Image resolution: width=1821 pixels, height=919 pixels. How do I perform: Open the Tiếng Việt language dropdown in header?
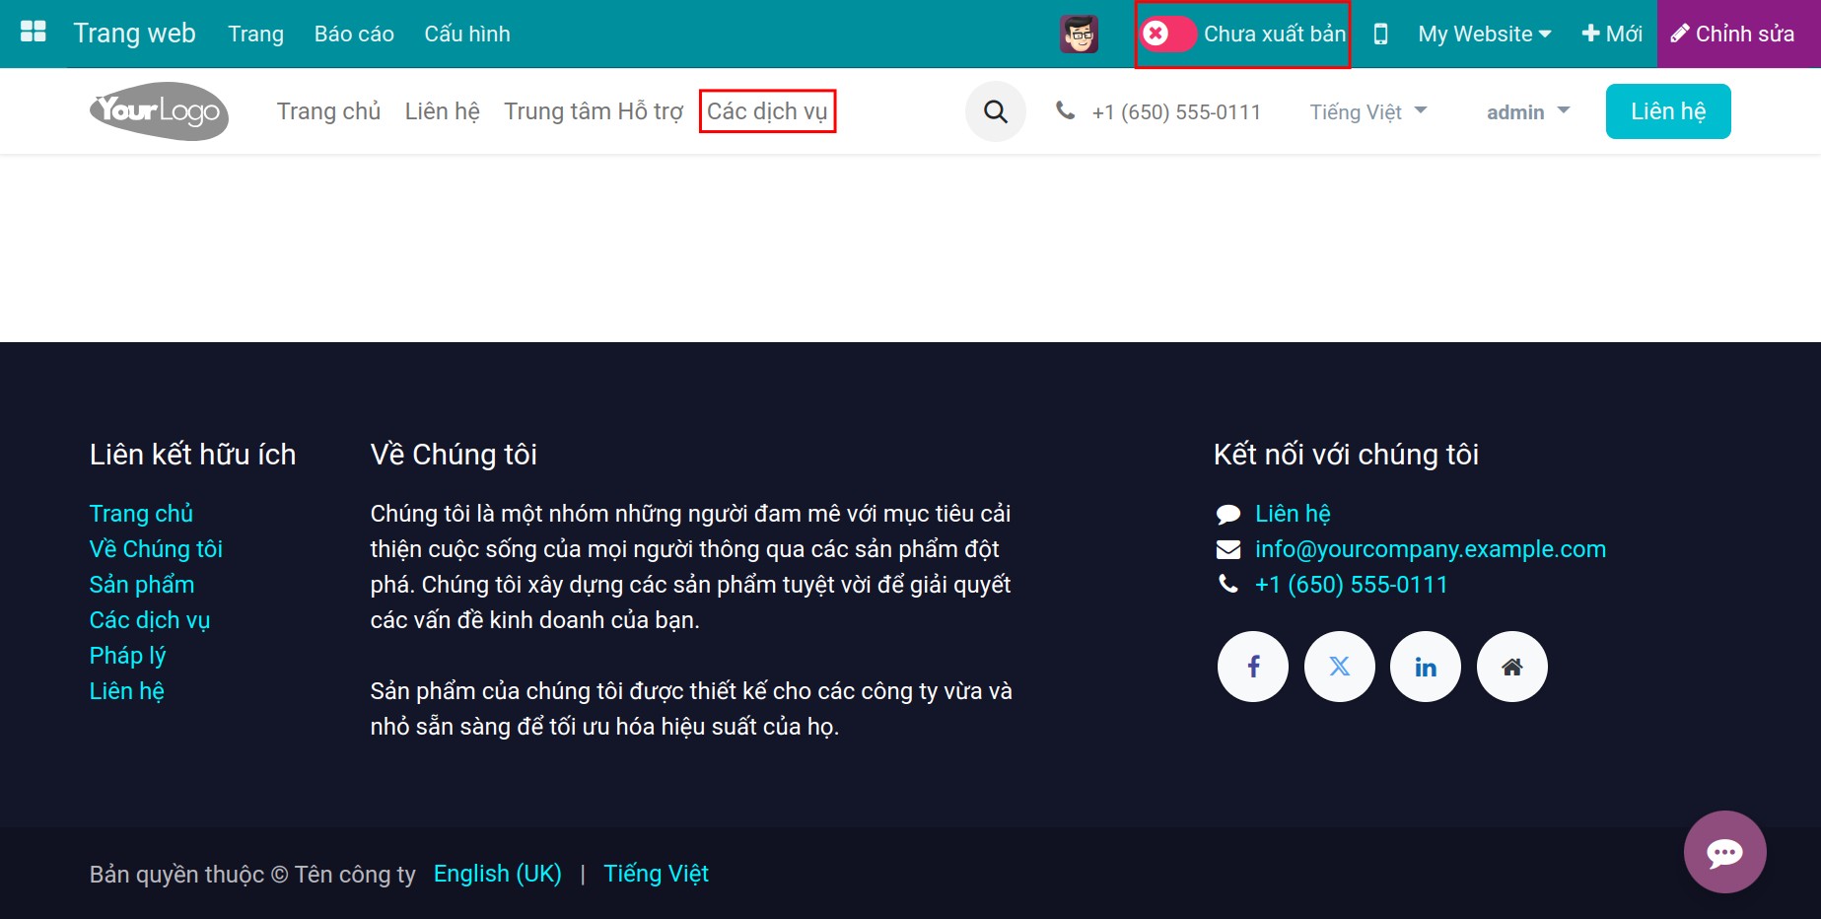(1368, 111)
